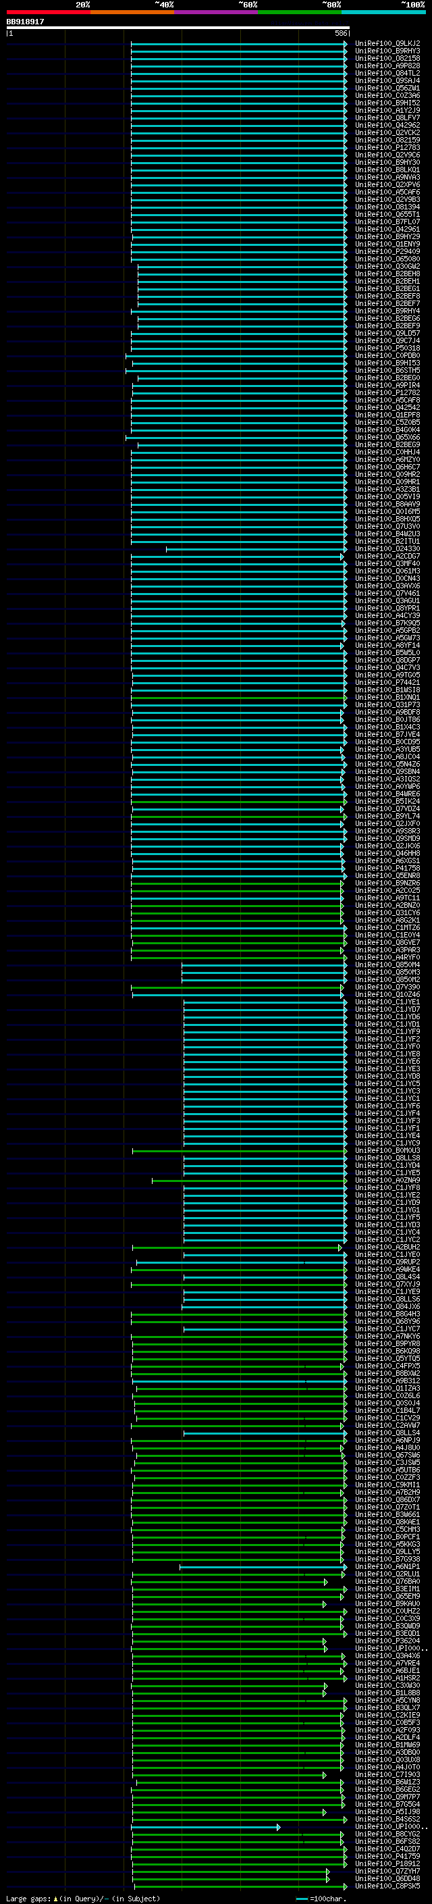Viewport: 432px width, 1904px height.
Task: Click the UniRef100_Q8LLS8 label
Action: 387,1158
